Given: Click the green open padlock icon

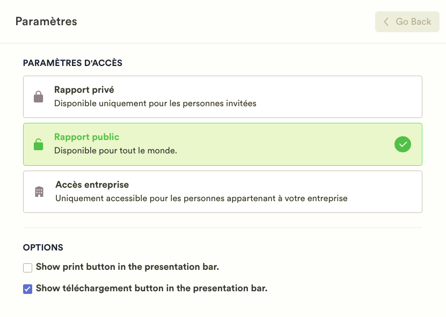Looking at the screenshot, I should pos(38,144).
